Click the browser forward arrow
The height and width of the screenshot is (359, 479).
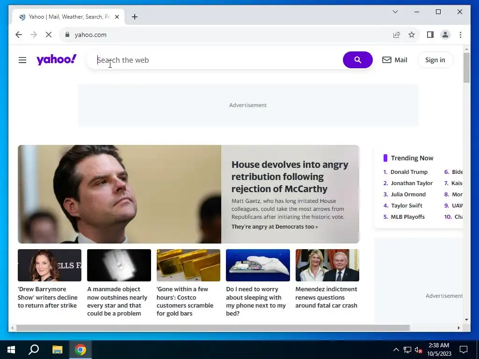[34, 35]
